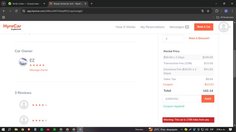Image resolution: width=236 pixels, height=132 pixels.
Task: Open network settings in system tray
Action: click(202, 129)
